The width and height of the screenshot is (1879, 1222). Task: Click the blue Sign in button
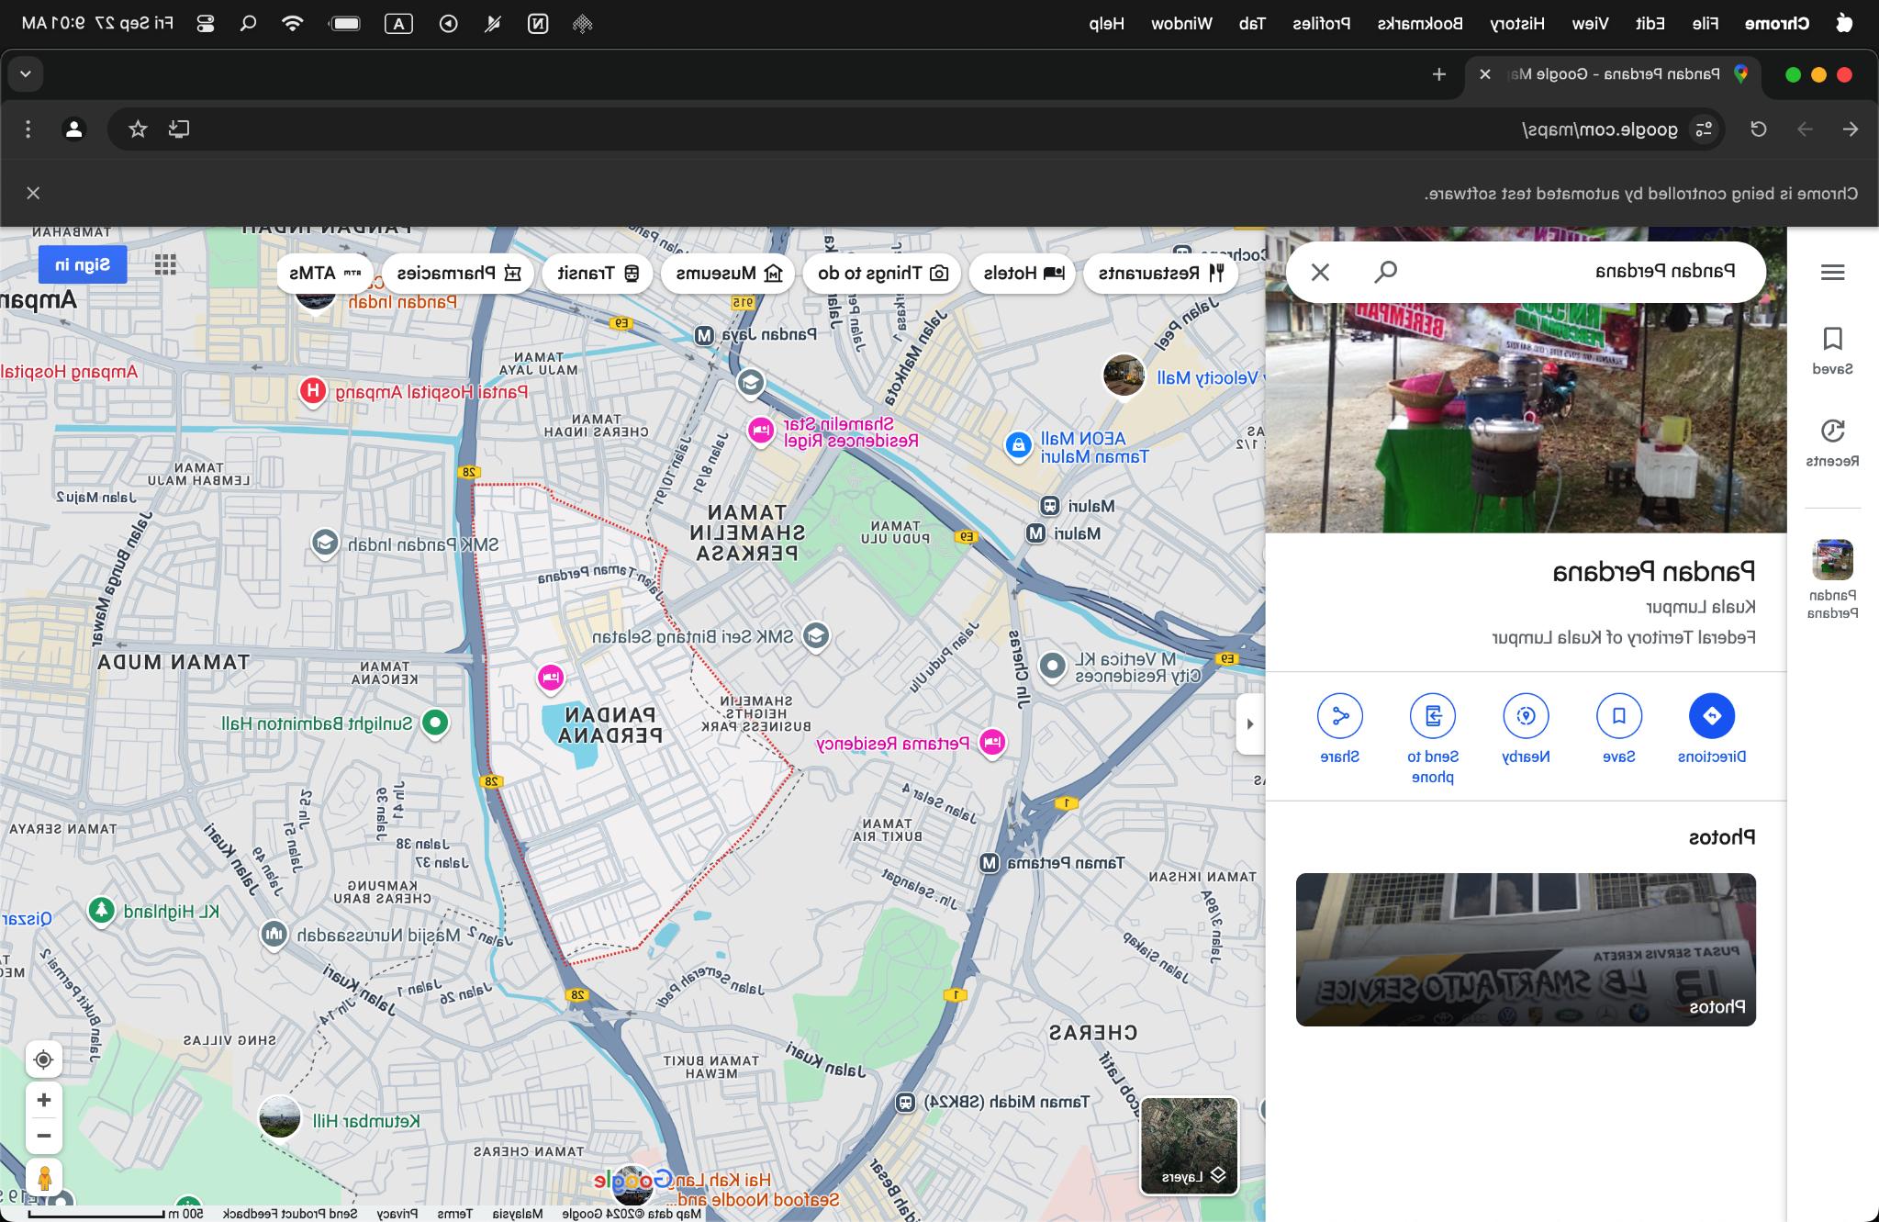click(83, 265)
